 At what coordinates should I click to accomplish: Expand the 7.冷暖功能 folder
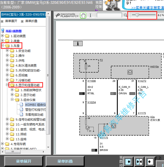click(x=7, y=80)
